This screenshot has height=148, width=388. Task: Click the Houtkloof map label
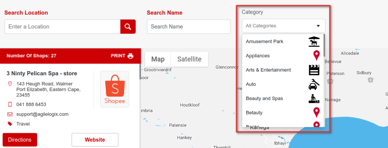pos(190,105)
